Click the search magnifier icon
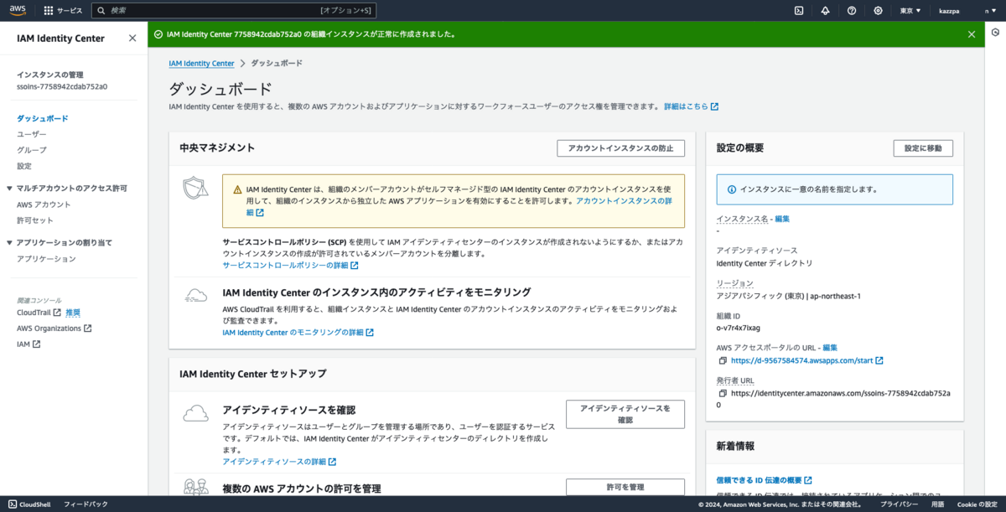This screenshot has width=1006, height=512. (x=101, y=11)
